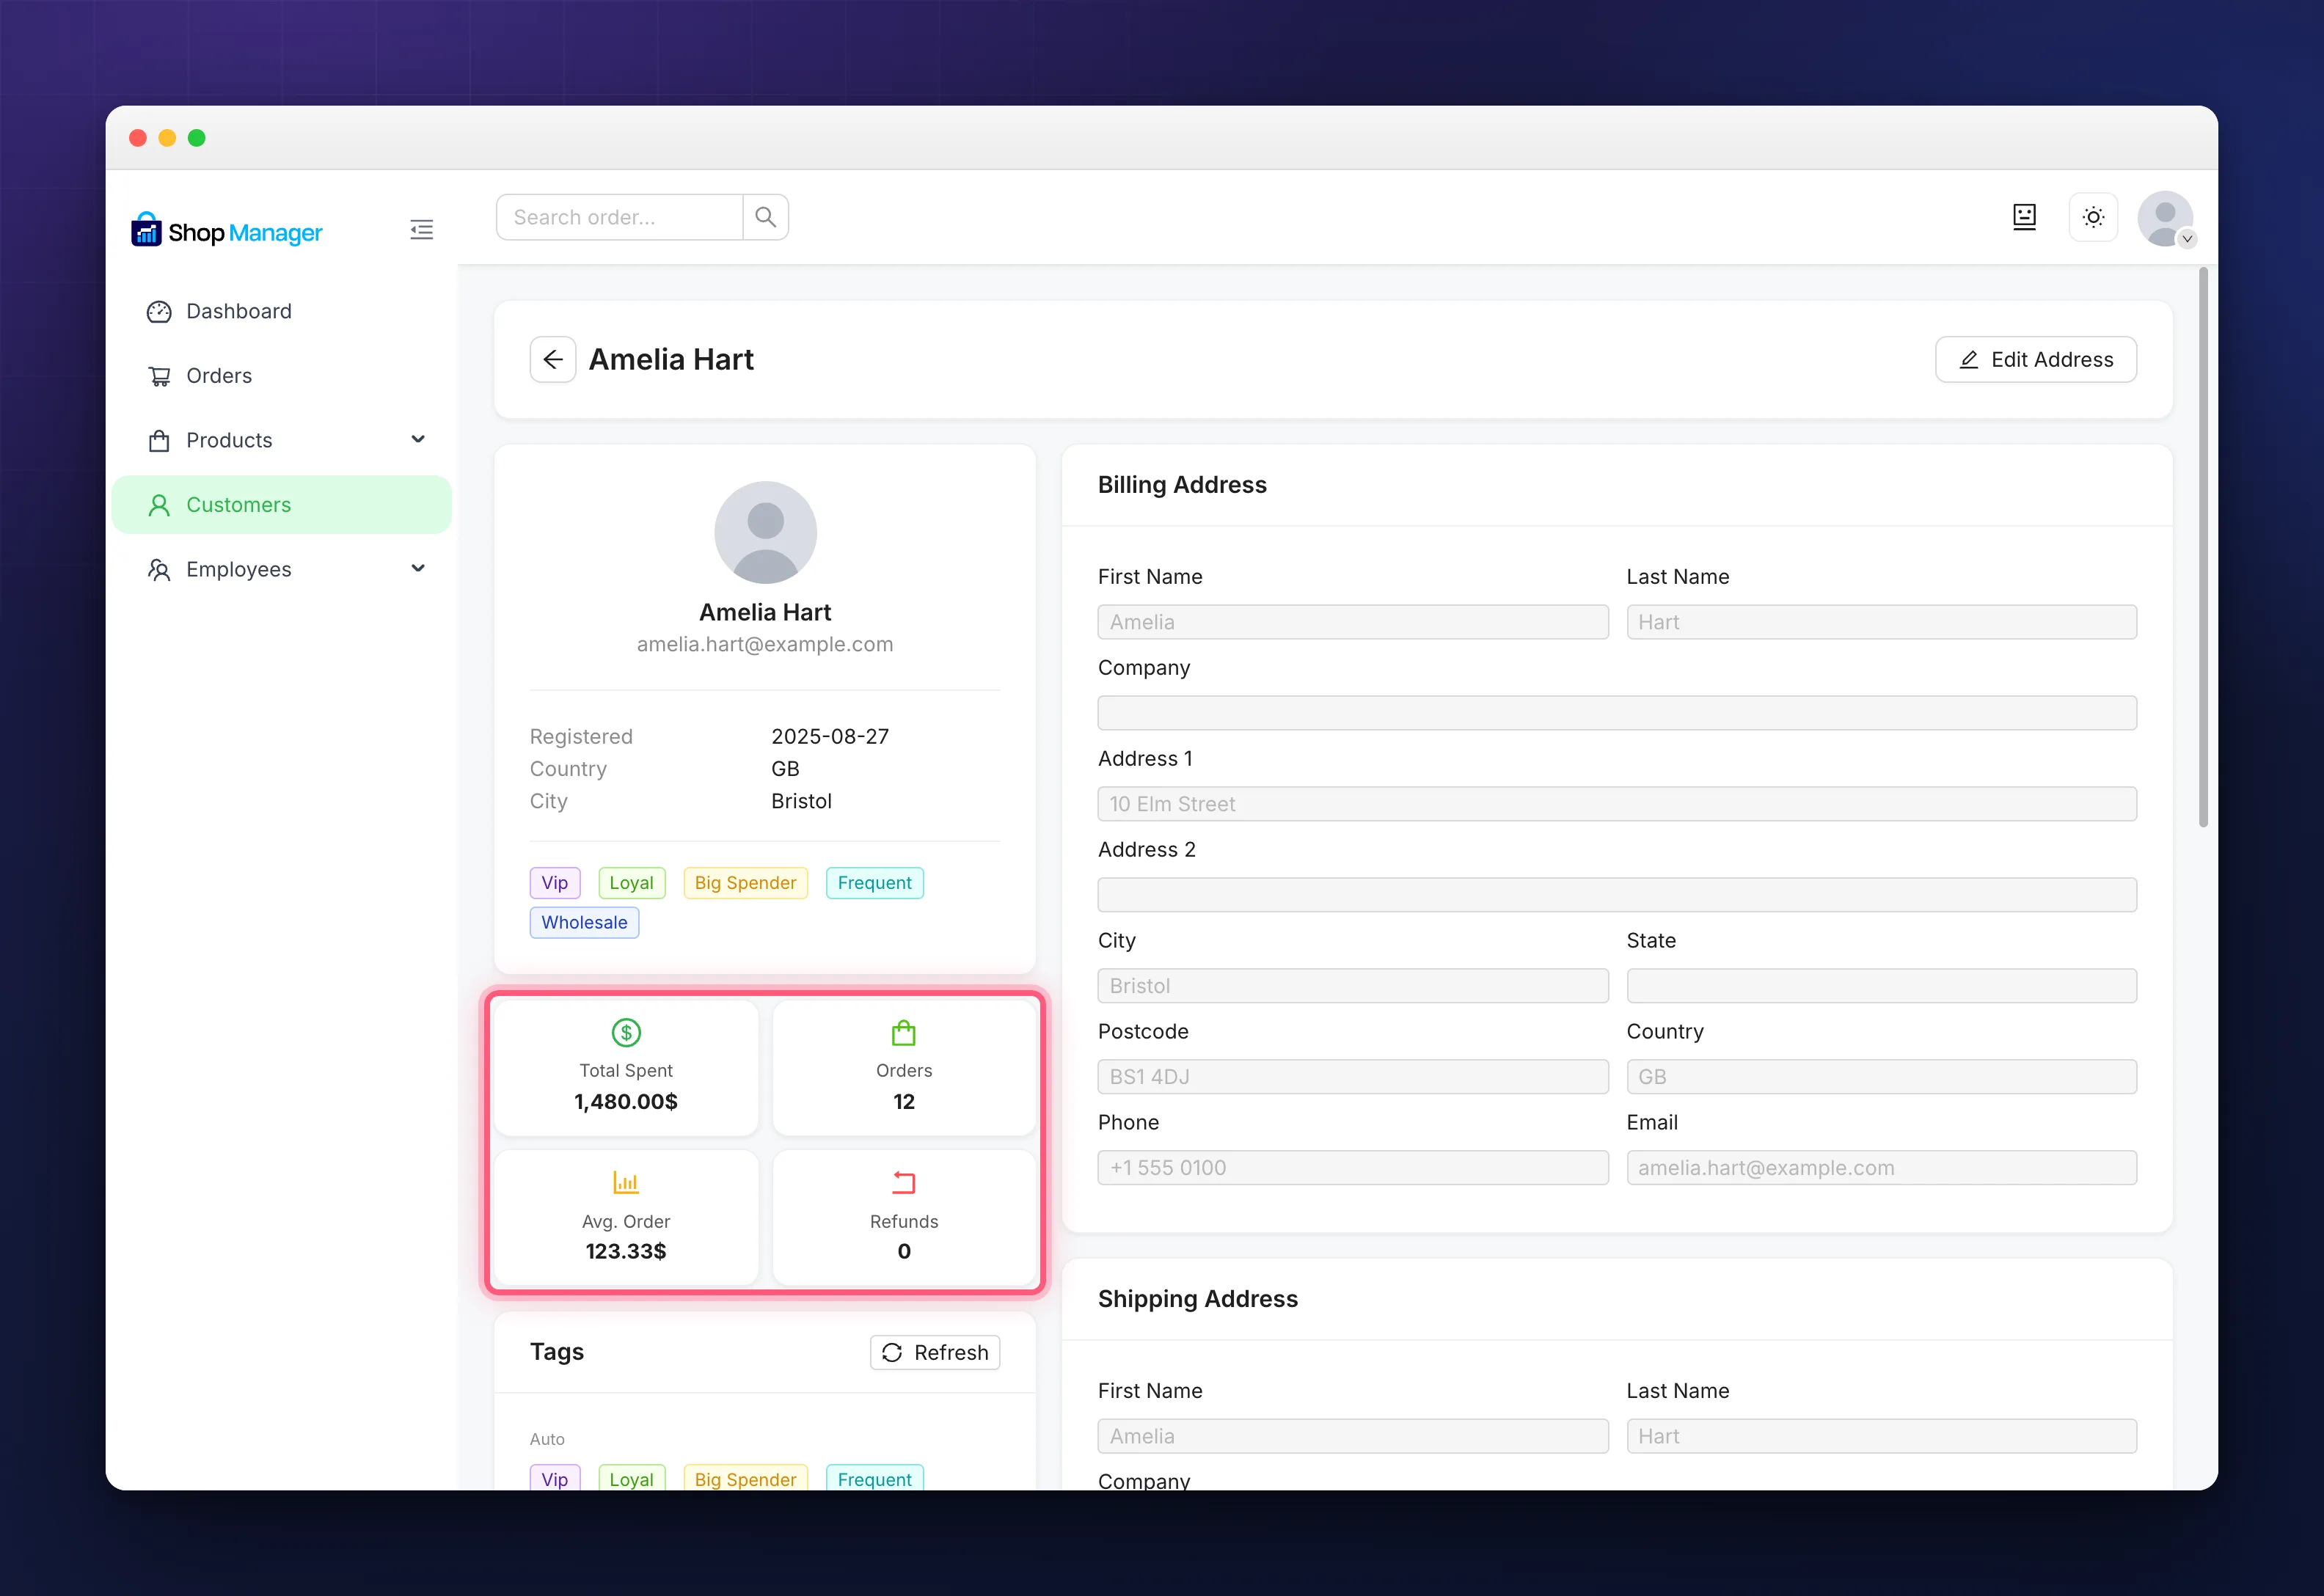Click the Total Spent dollar icon
Screen dimensions: 2324x1596
point(626,1032)
